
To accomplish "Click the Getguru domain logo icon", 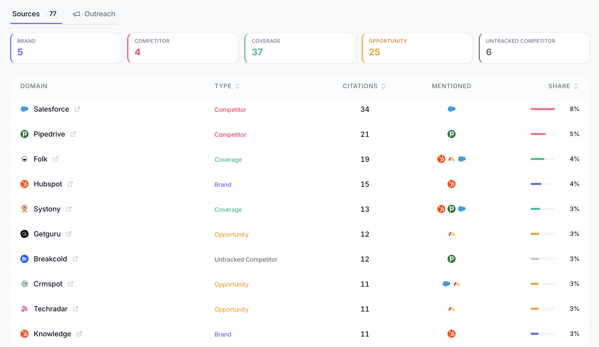I will tap(24, 234).
